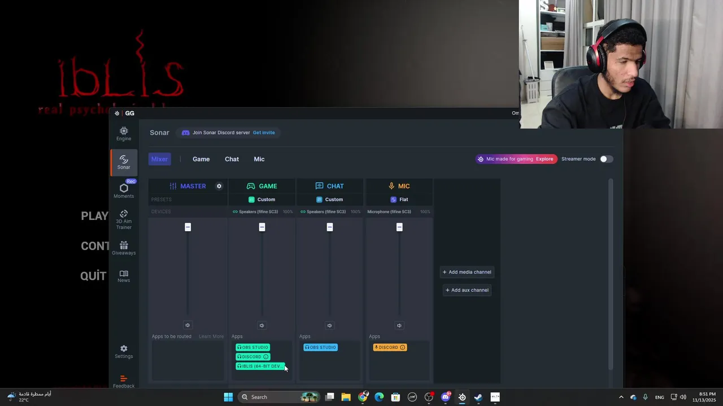Choose Chat output device Speakers (fifine SC3)
This screenshot has width=723, height=406.
click(x=326, y=212)
